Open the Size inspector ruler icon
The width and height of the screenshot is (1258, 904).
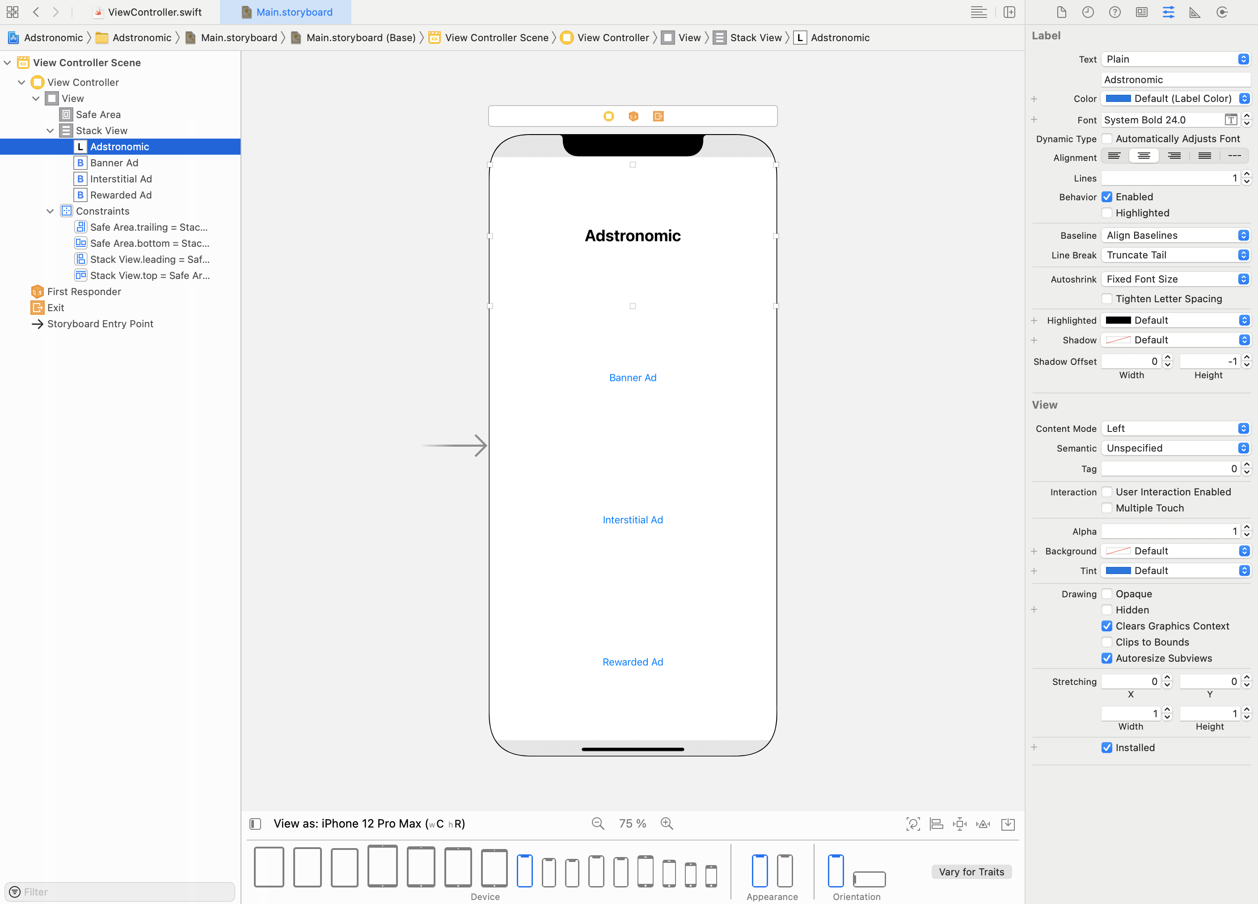tap(1195, 12)
